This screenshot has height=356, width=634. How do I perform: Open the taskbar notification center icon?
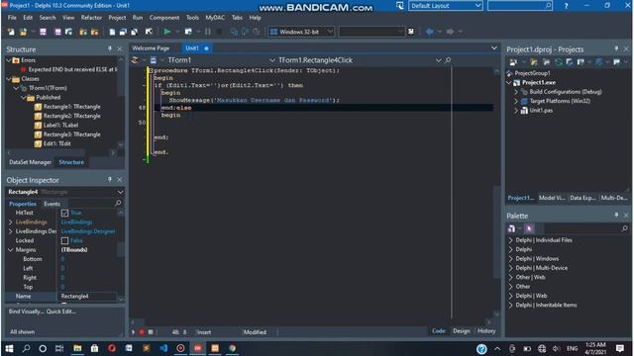[619, 348]
